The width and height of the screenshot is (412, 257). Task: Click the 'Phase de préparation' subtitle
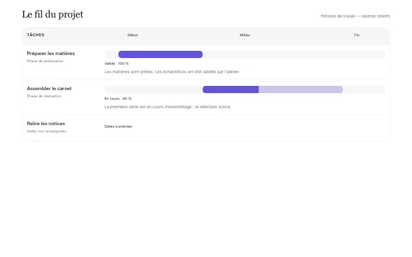tap(45, 61)
